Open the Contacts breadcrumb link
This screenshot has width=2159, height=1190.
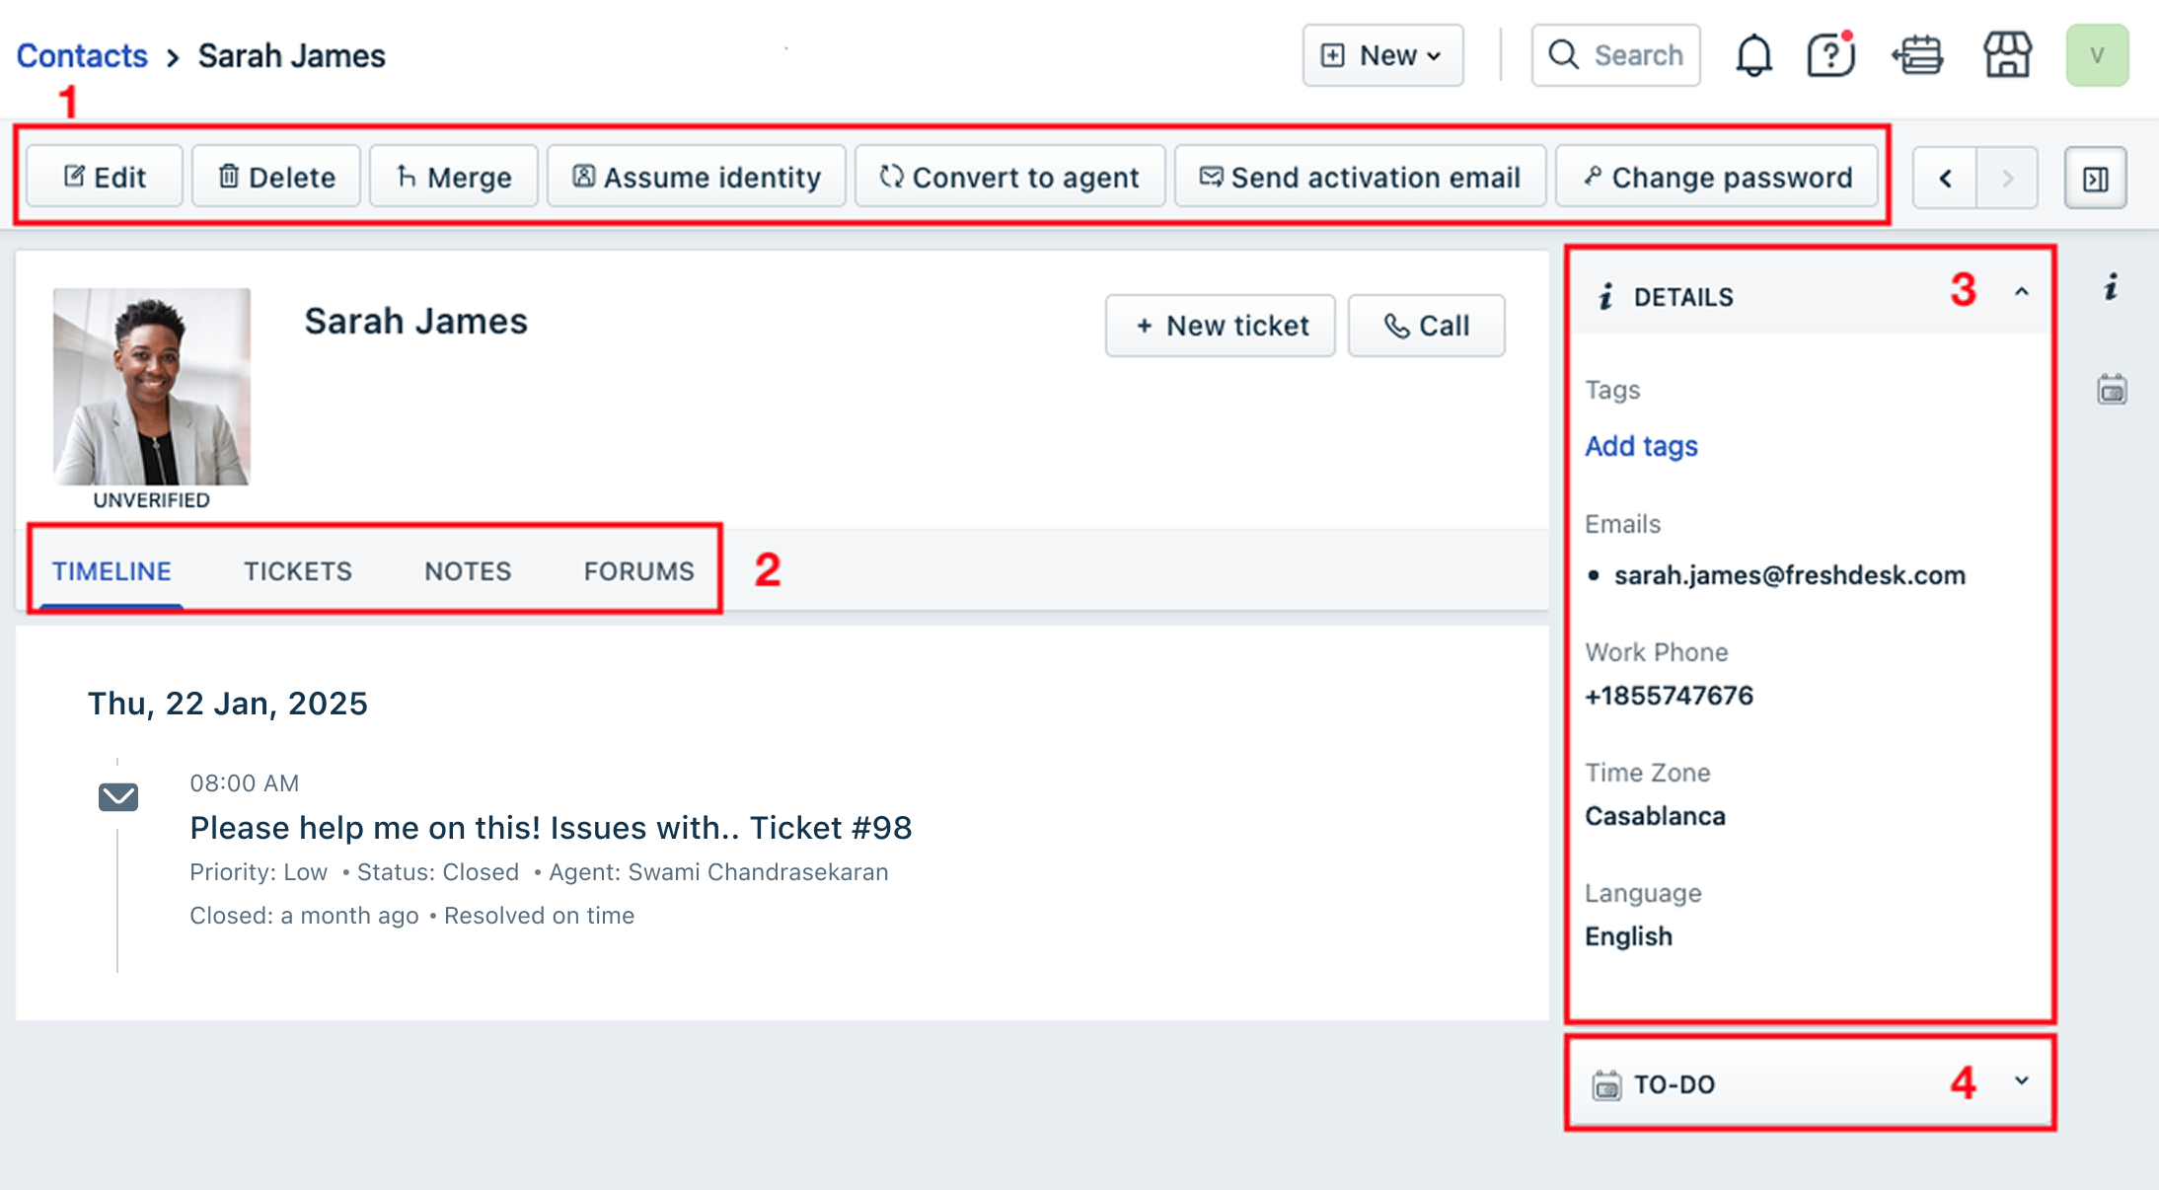point(82,56)
